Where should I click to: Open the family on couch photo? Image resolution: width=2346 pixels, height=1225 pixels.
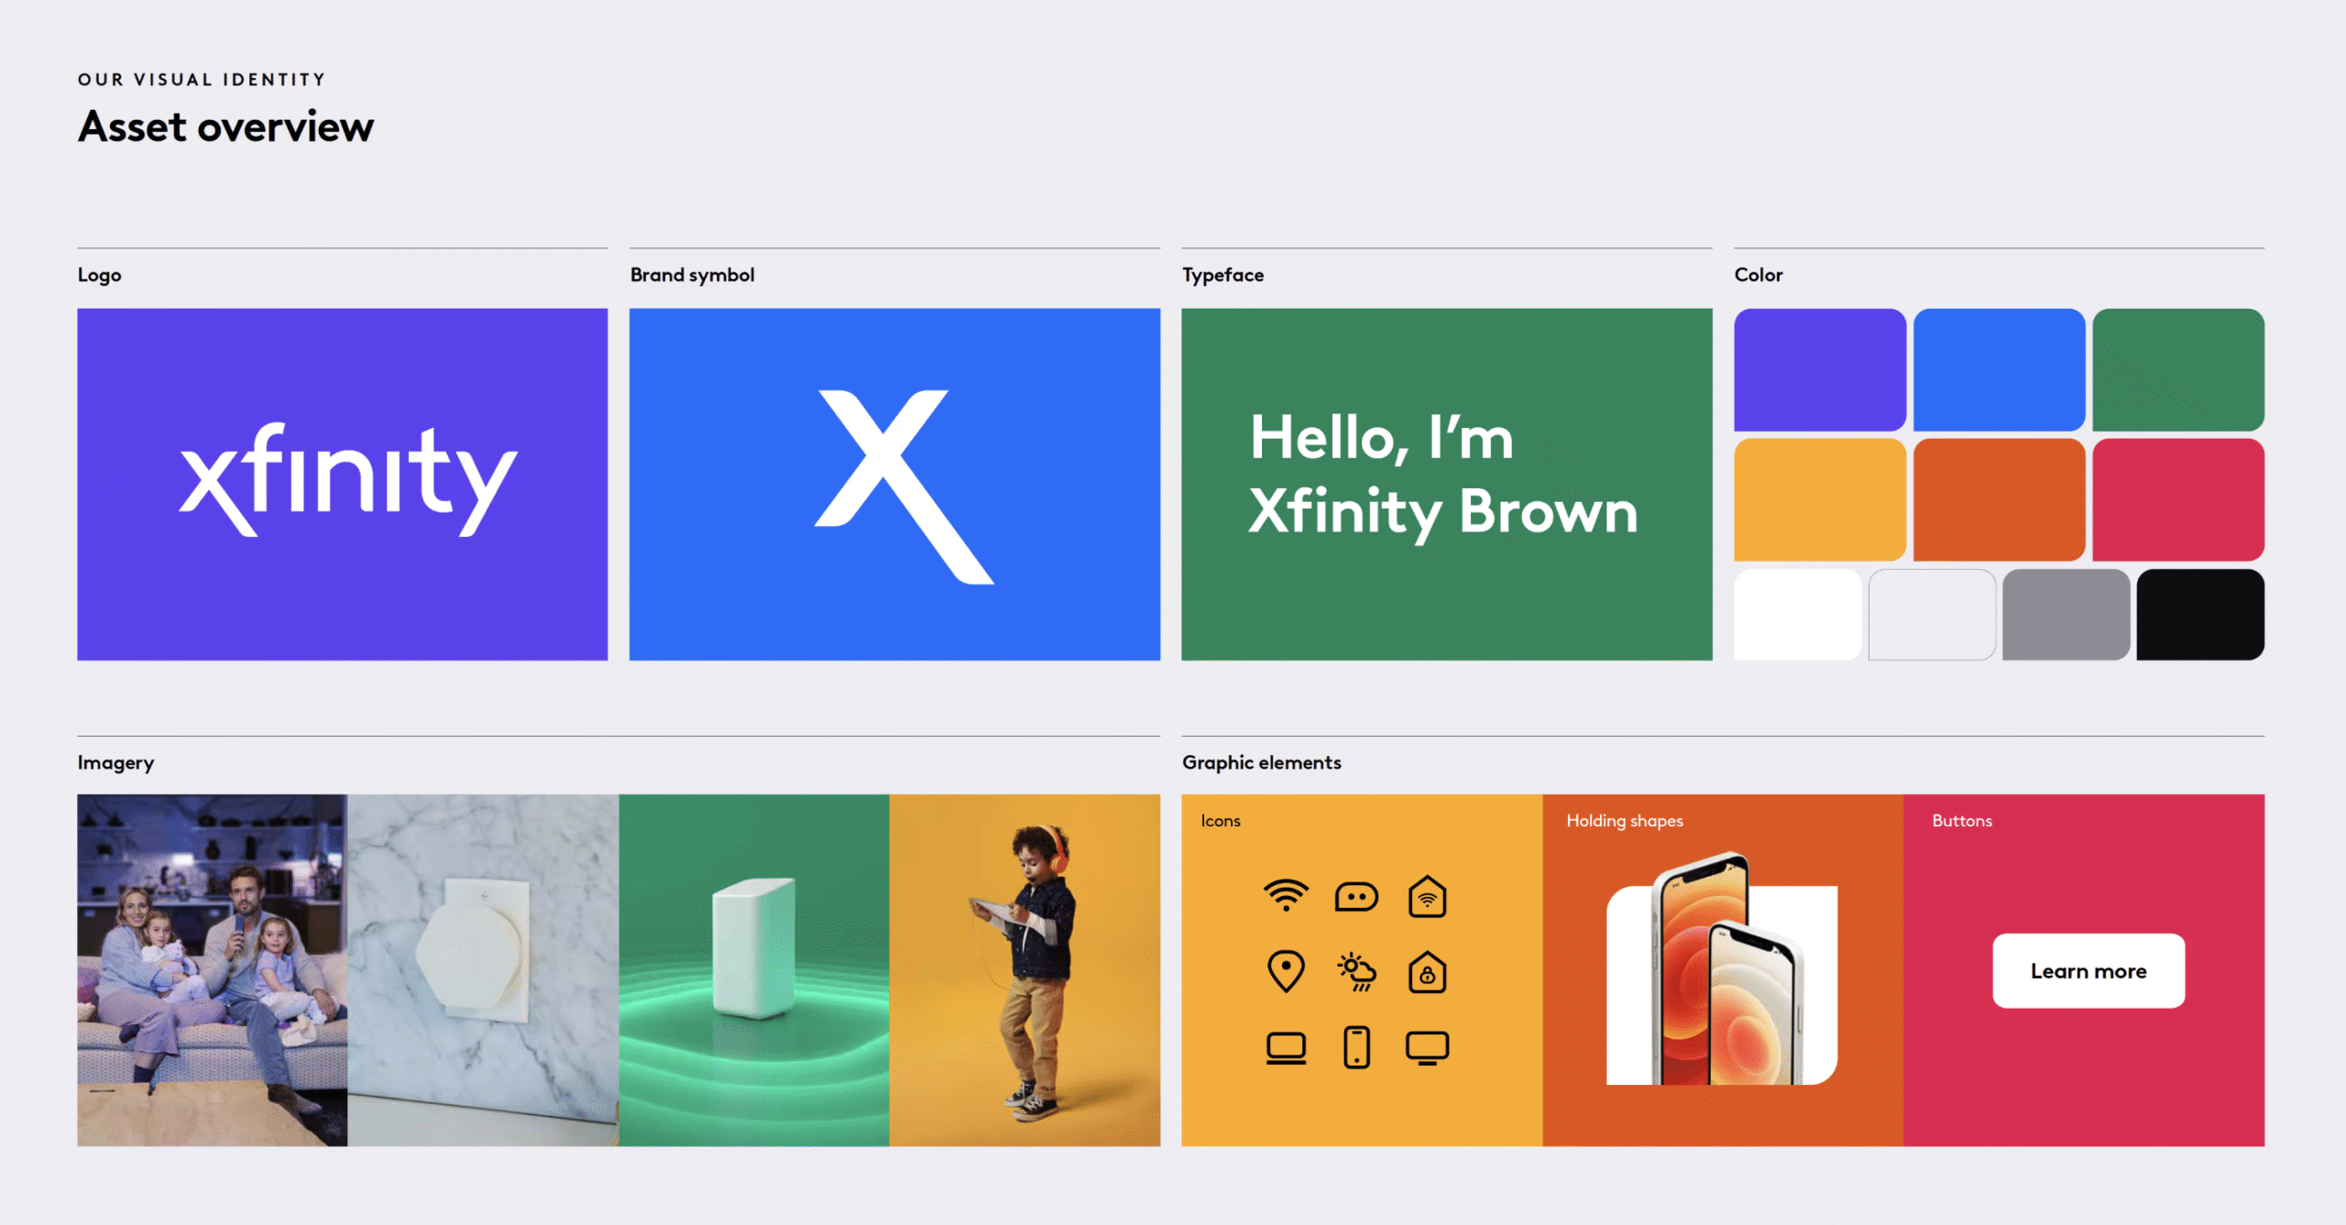pos(212,970)
